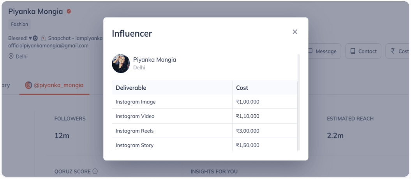Click the INSIGHTS FOR YOU heading

click(x=214, y=172)
